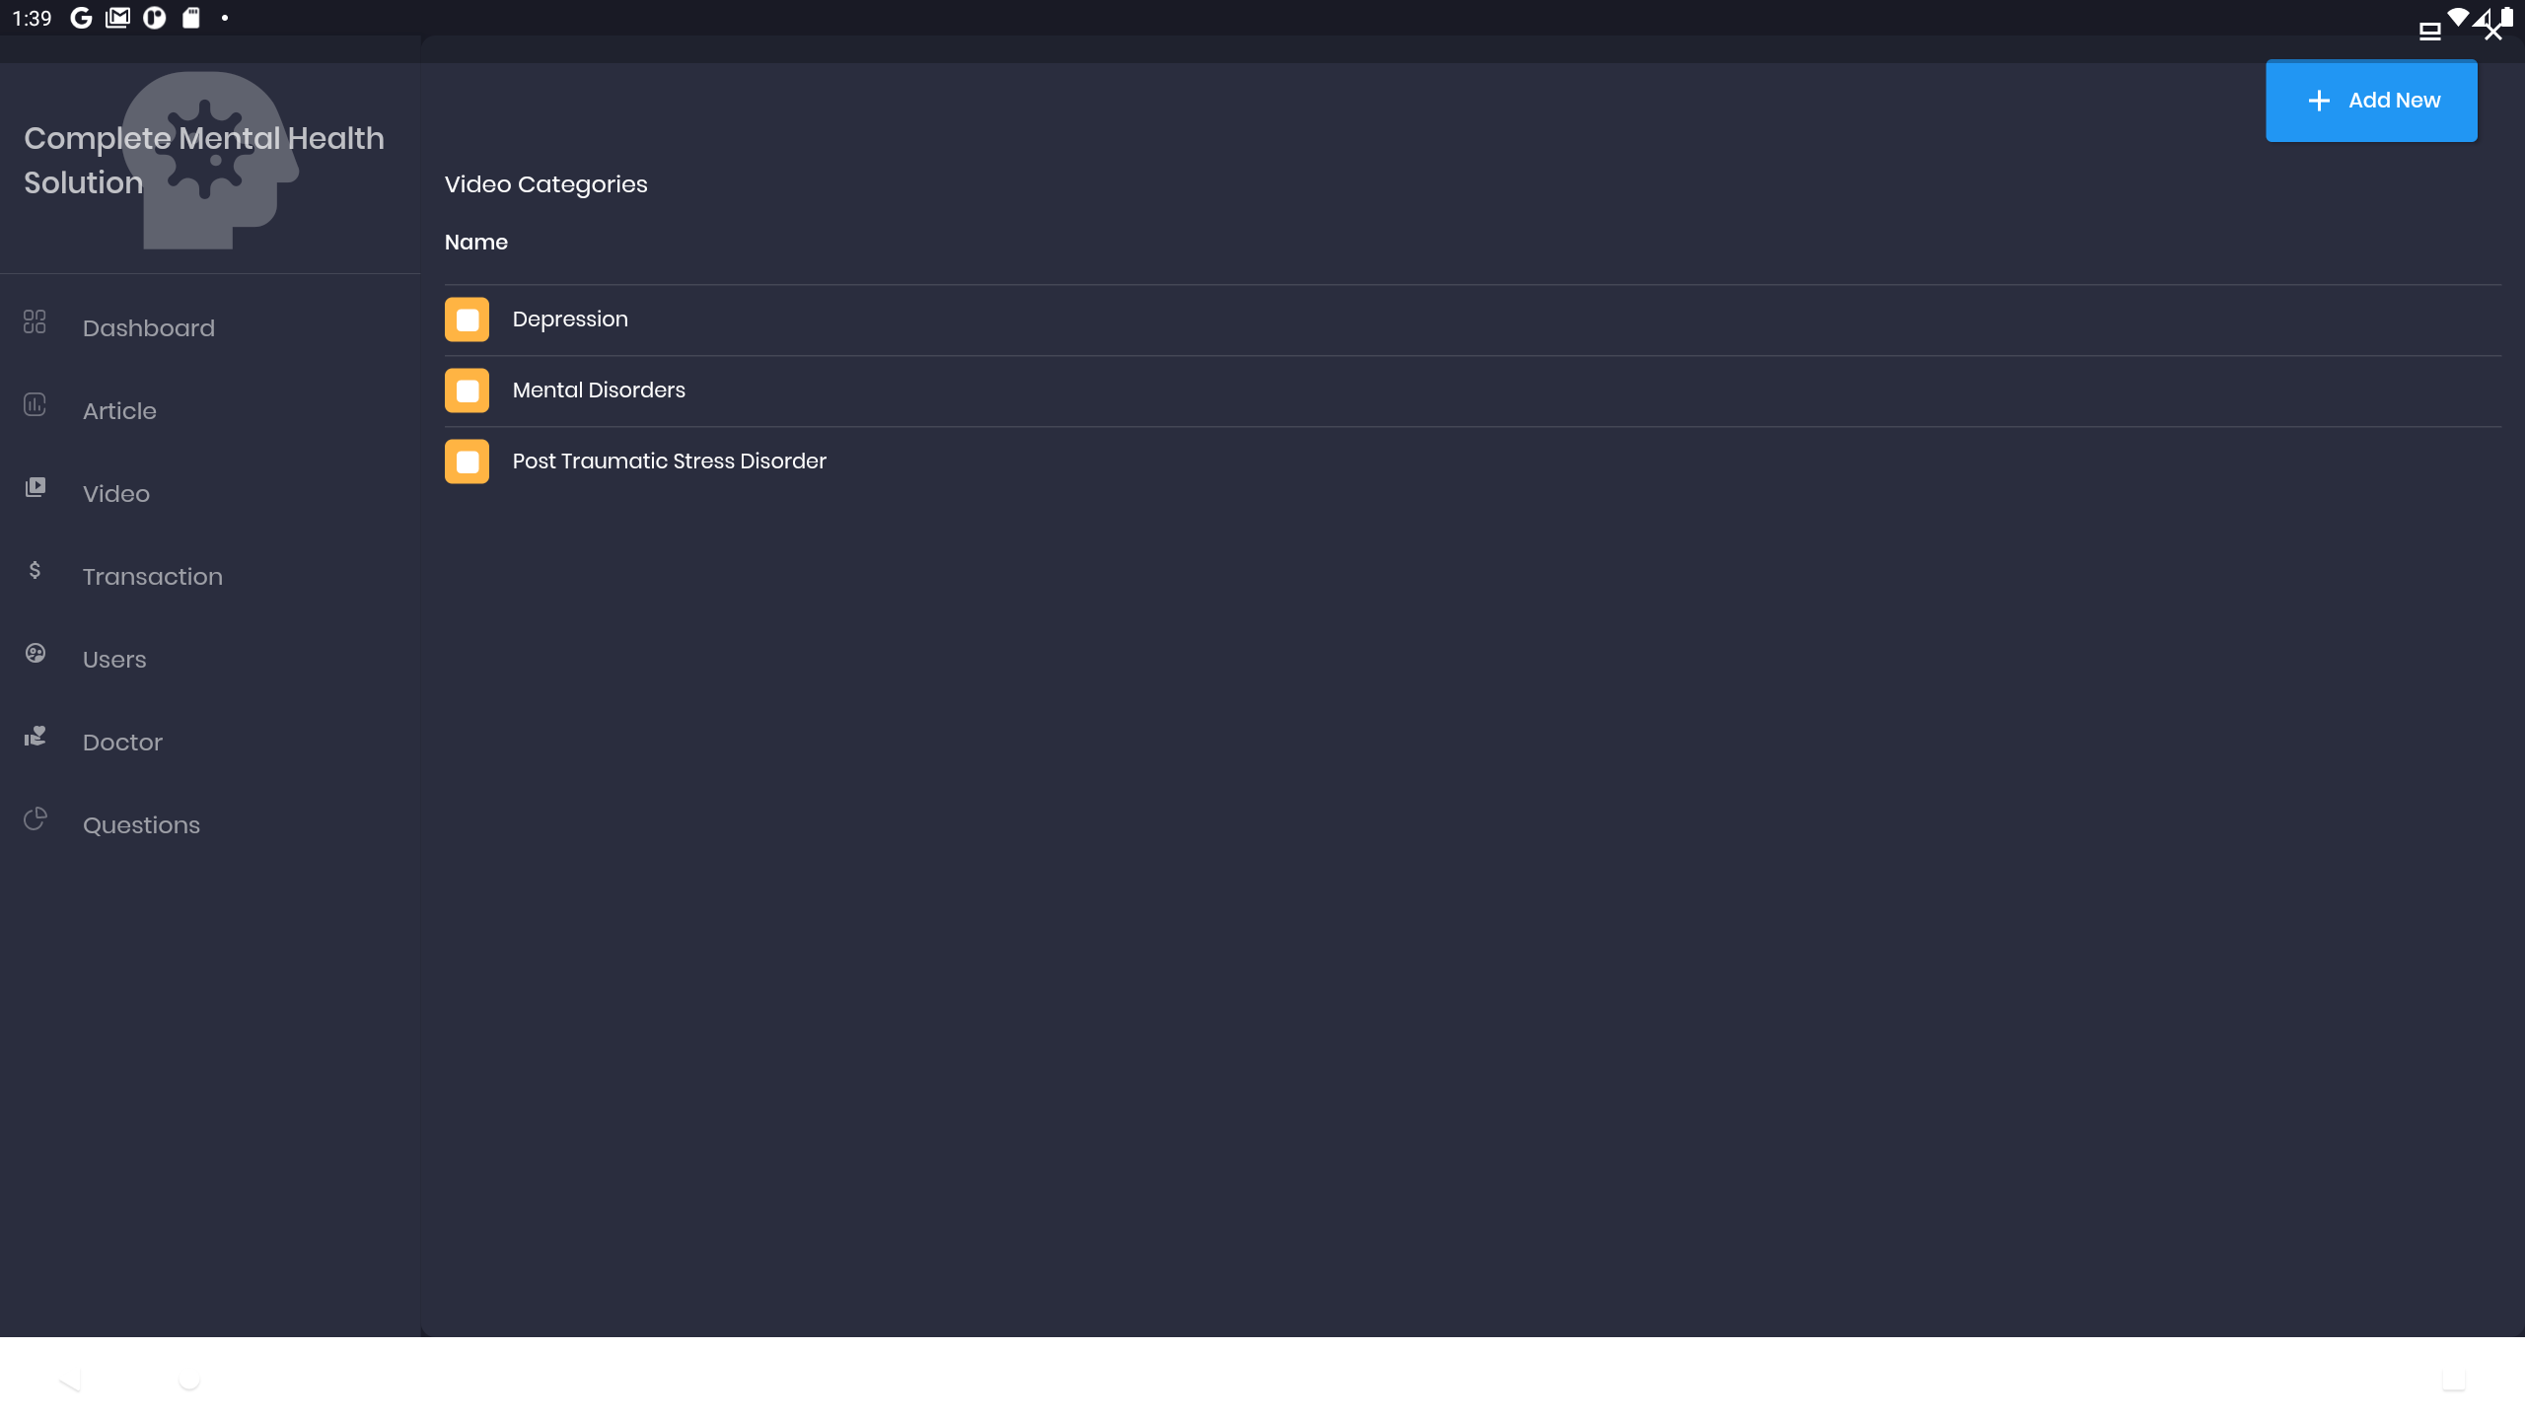
Task: Click the Gmail notification icon in status bar
Action: pyautogui.click(x=117, y=18)
